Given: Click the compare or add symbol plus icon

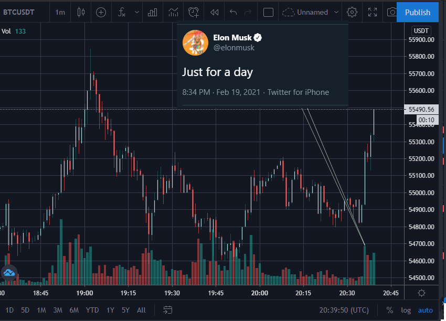Looking at the screenshot, I should tap(101, 12).
